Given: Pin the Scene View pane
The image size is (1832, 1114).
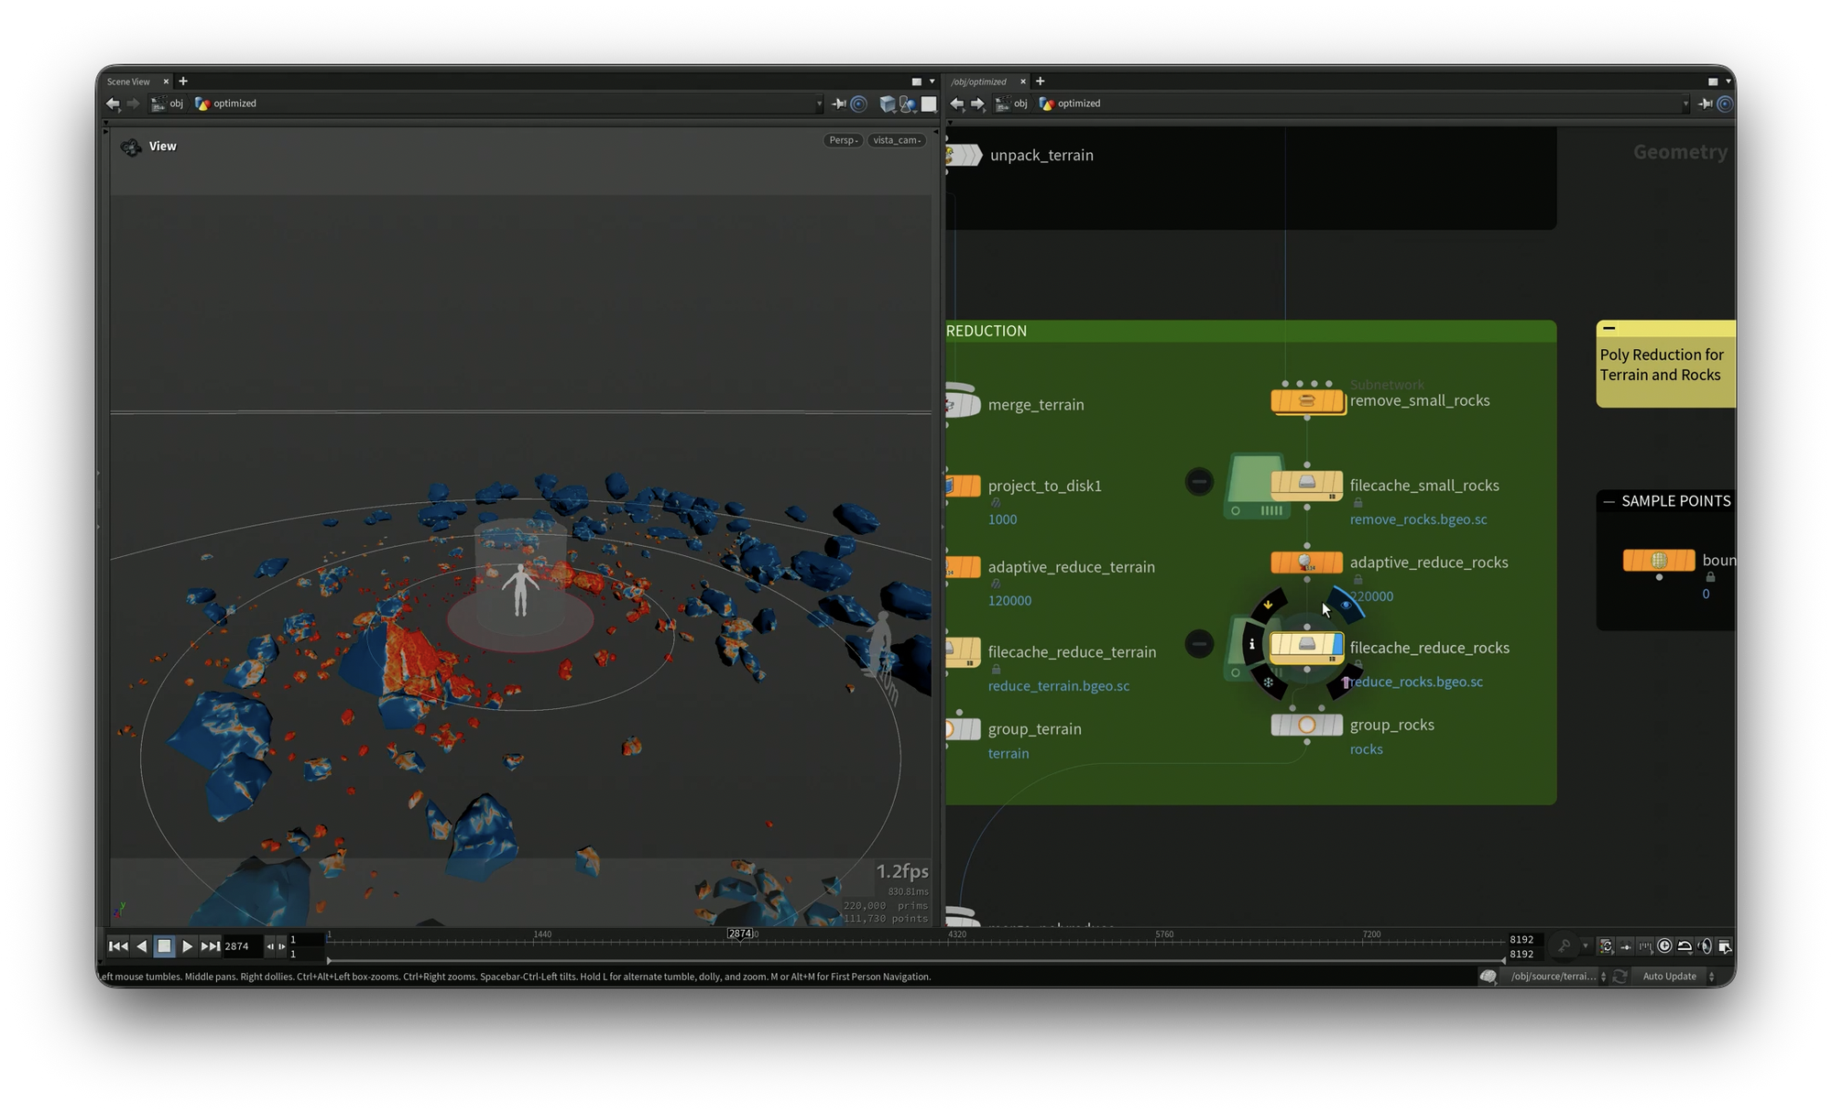Looking at the screenshot, I should tap(838, 104).
